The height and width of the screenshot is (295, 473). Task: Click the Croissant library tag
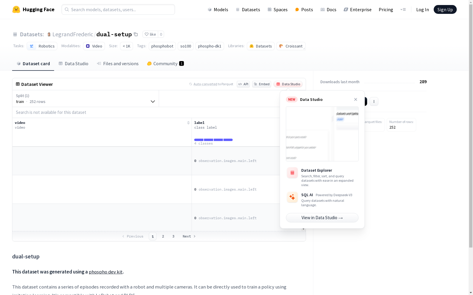[291, 46]
